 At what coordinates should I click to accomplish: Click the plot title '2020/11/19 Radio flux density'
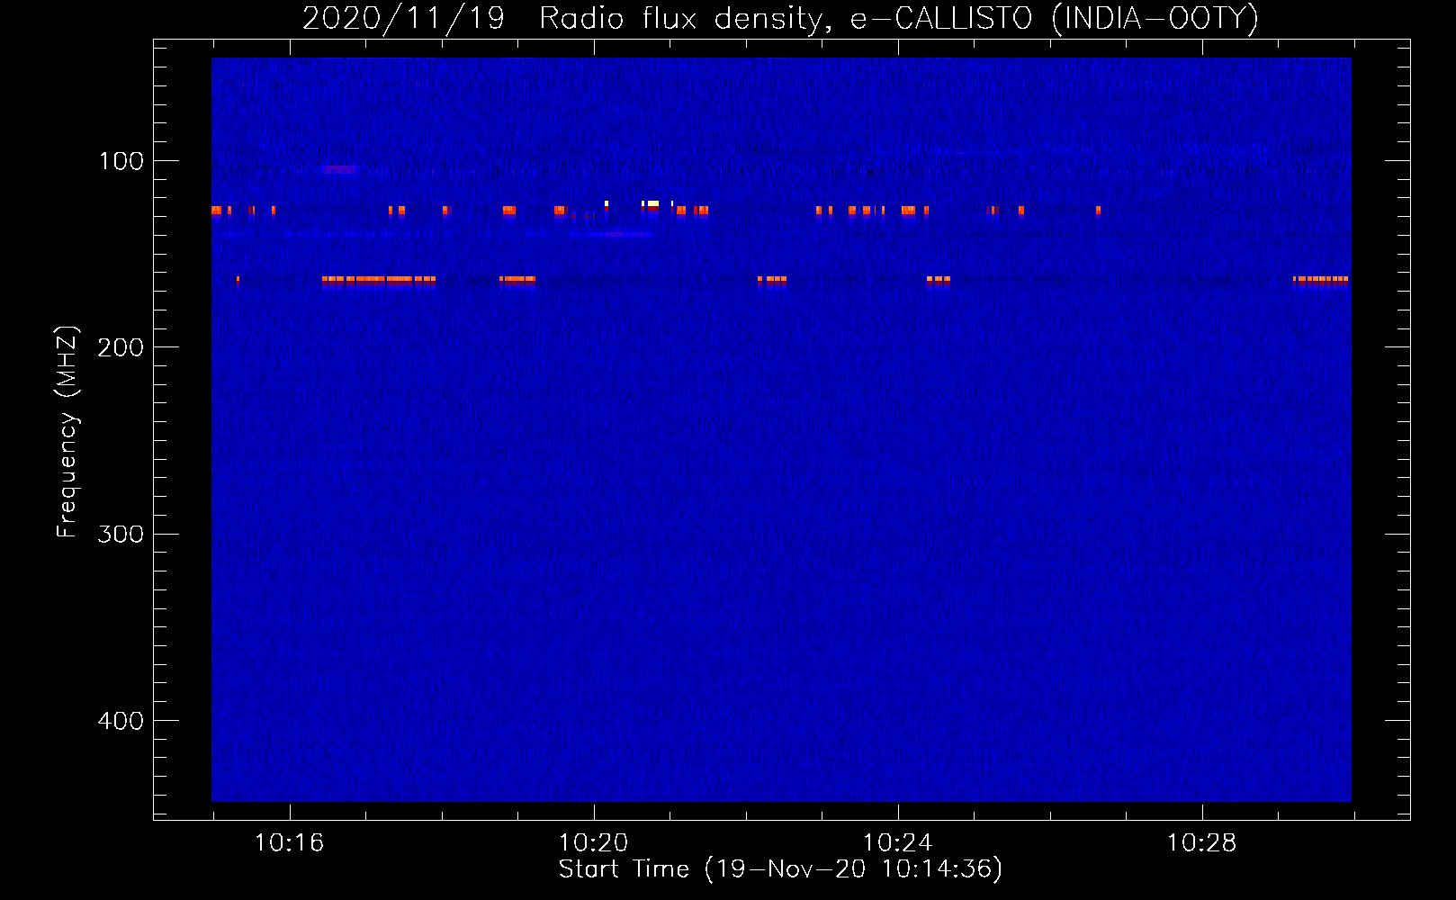(x=780, y=18)
